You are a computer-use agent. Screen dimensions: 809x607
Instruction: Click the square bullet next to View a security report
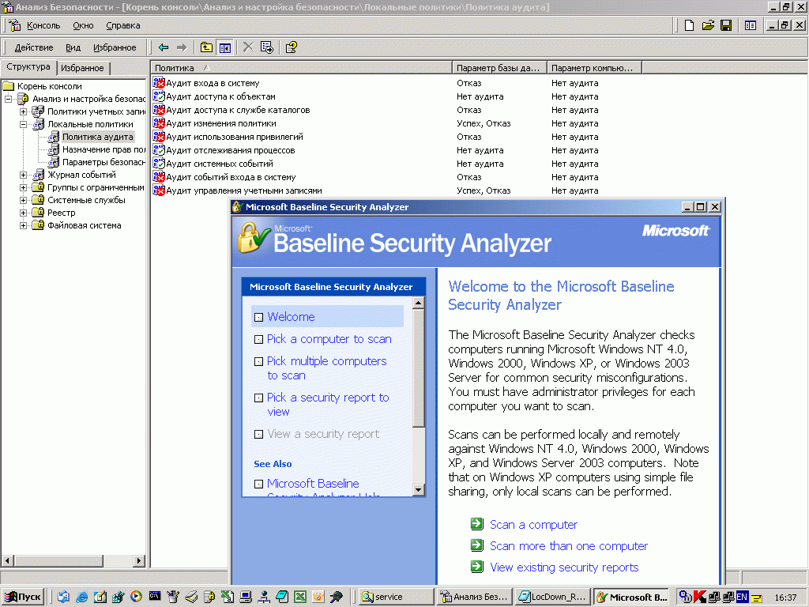(x=258, y=435)
